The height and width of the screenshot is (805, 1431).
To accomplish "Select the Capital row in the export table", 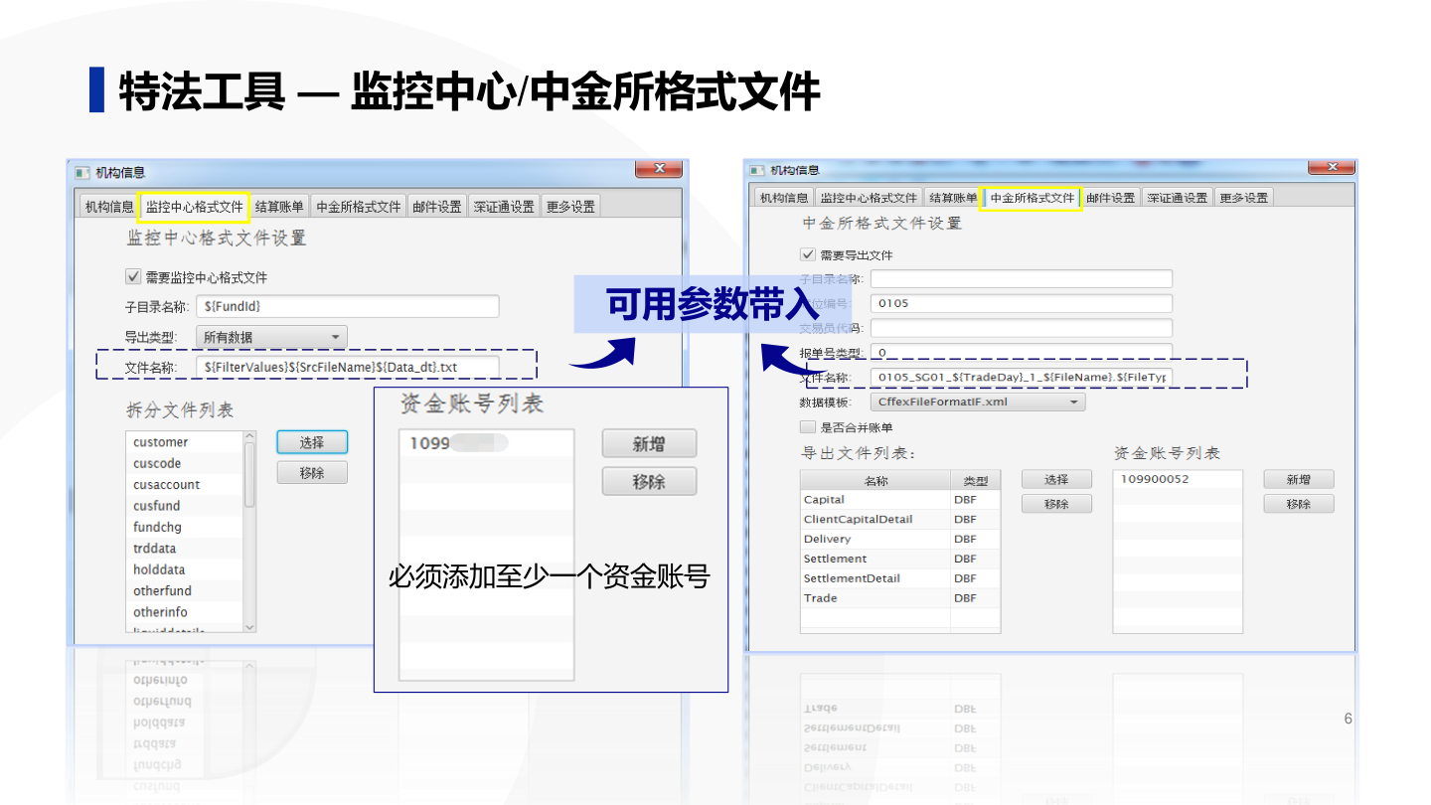I will click(900, 500).
